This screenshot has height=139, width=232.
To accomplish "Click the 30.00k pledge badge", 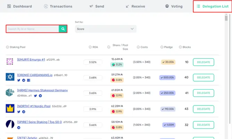I will tap(168, 62).
